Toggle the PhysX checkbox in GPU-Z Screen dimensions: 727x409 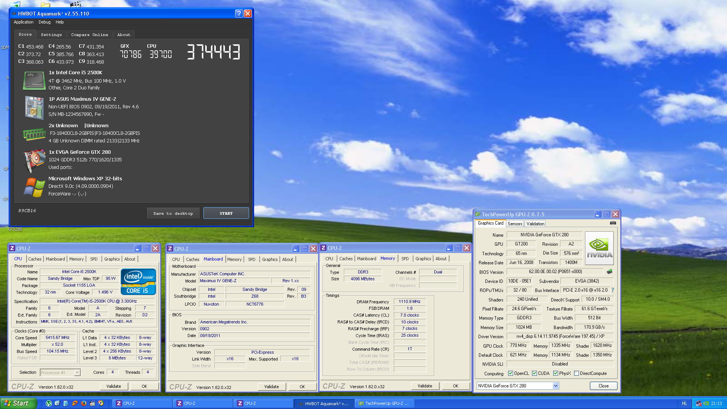555,373
